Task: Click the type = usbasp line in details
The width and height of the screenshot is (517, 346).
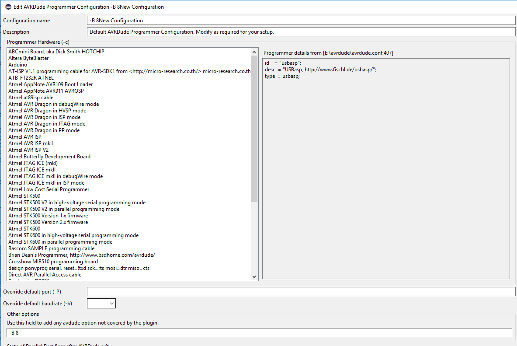Action: click(x=282, y=76)
